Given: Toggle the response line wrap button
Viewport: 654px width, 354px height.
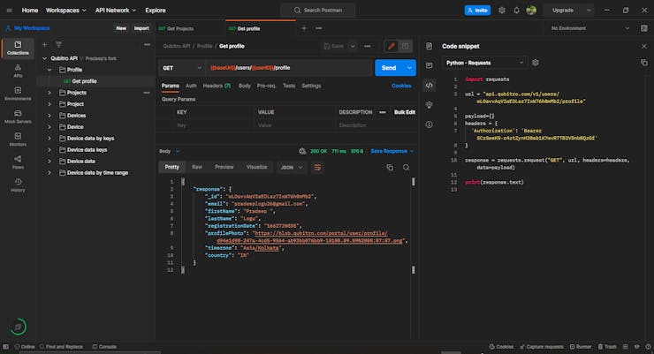Looking at the screenshot, I should coord(317,167).
